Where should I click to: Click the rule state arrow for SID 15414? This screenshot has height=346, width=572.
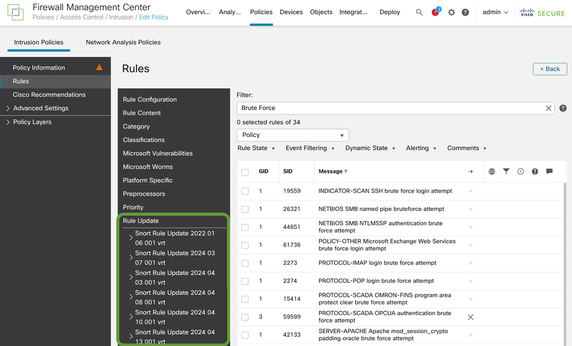pyautogui.click(x=470, y=299)
